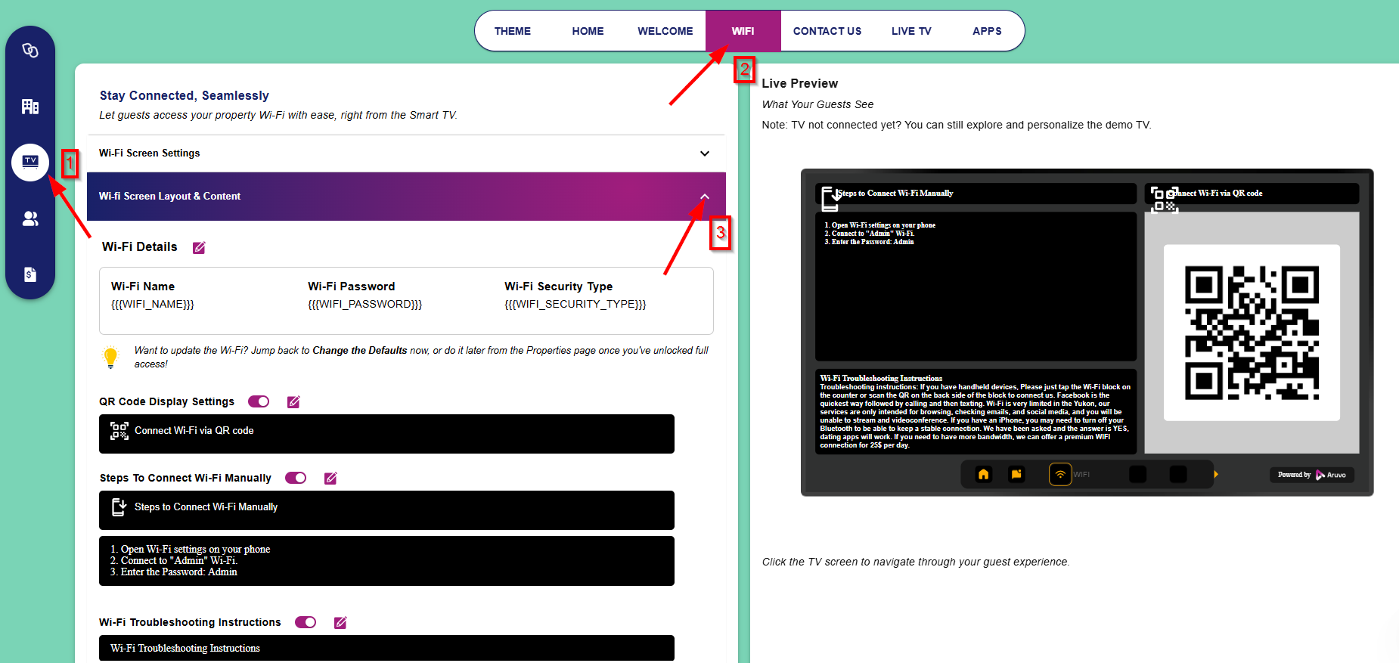Switch to the APPS tab

coord(987,31)
